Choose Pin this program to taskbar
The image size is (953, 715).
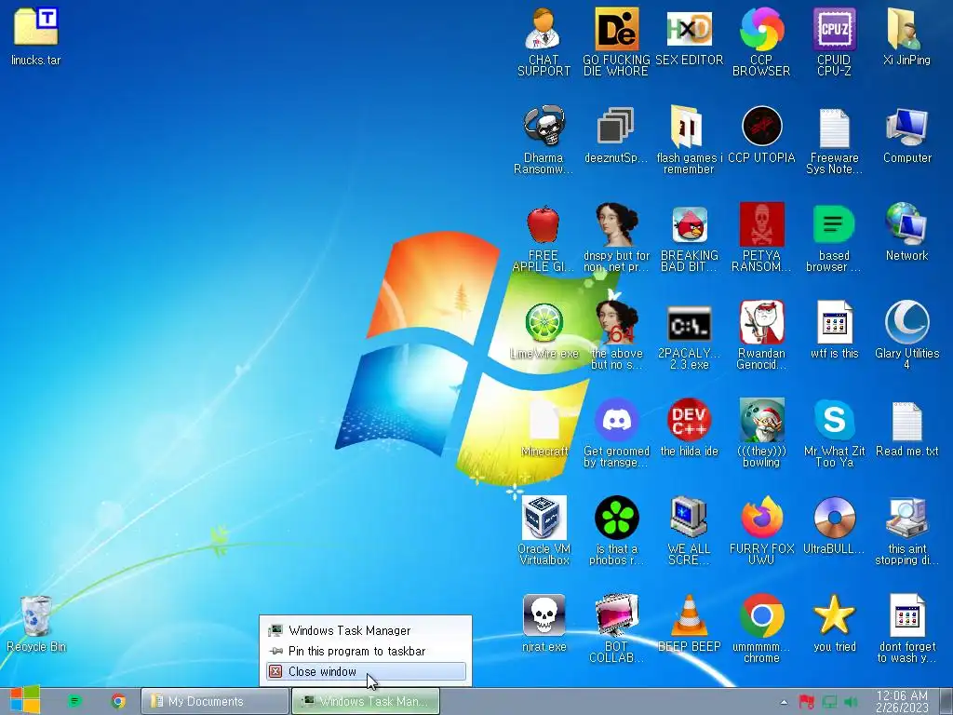click(366, 651)
